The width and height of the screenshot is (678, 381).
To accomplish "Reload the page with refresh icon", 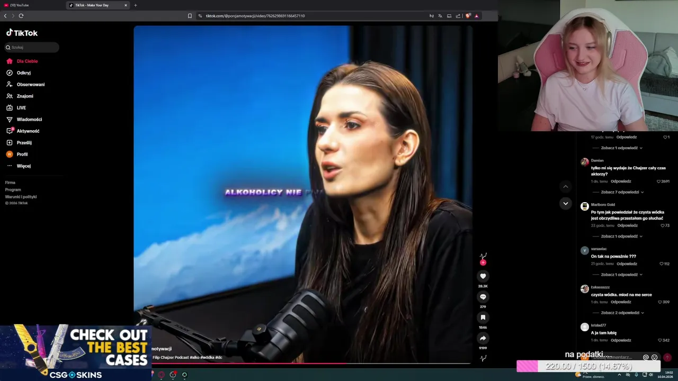I will point(21,16).
